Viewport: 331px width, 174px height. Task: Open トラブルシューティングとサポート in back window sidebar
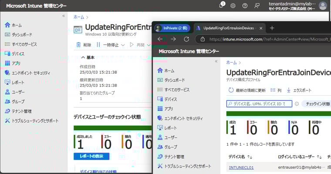[x=31, y=120]
